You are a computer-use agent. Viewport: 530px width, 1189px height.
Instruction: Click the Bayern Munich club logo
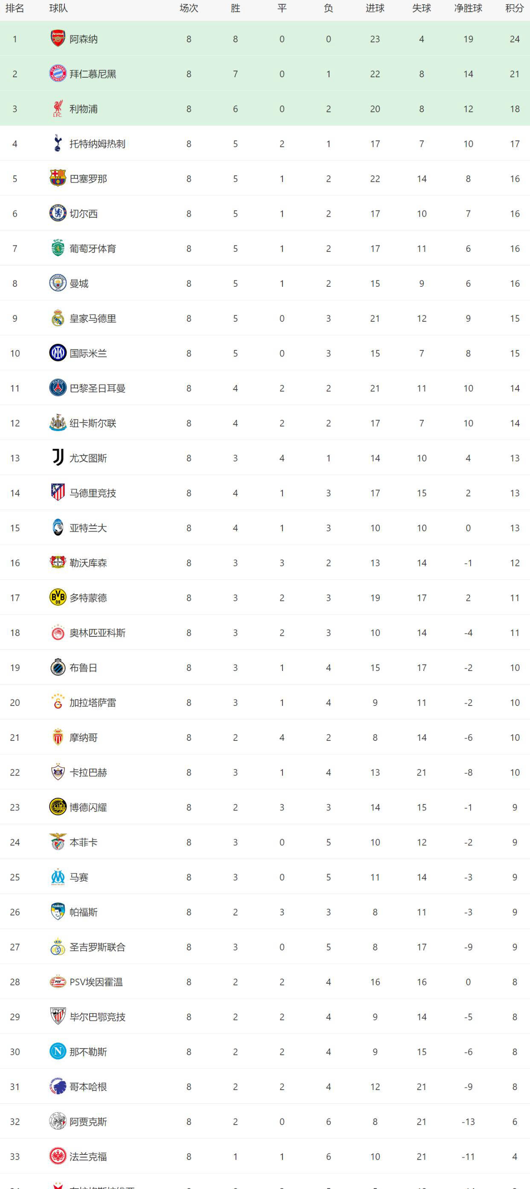click(58, 74)
